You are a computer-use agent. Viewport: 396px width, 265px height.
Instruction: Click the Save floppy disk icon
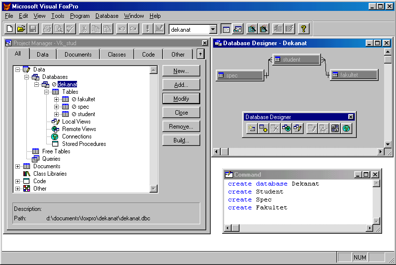[33, 29]
